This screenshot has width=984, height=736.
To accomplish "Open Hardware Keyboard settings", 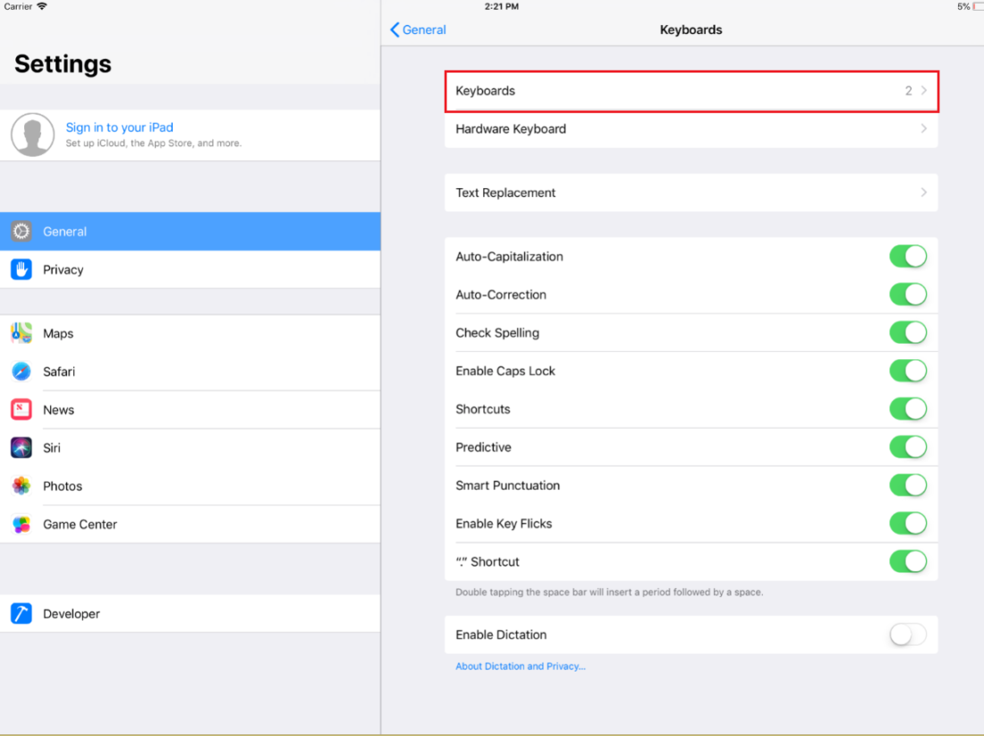I will tap(691, 128).
